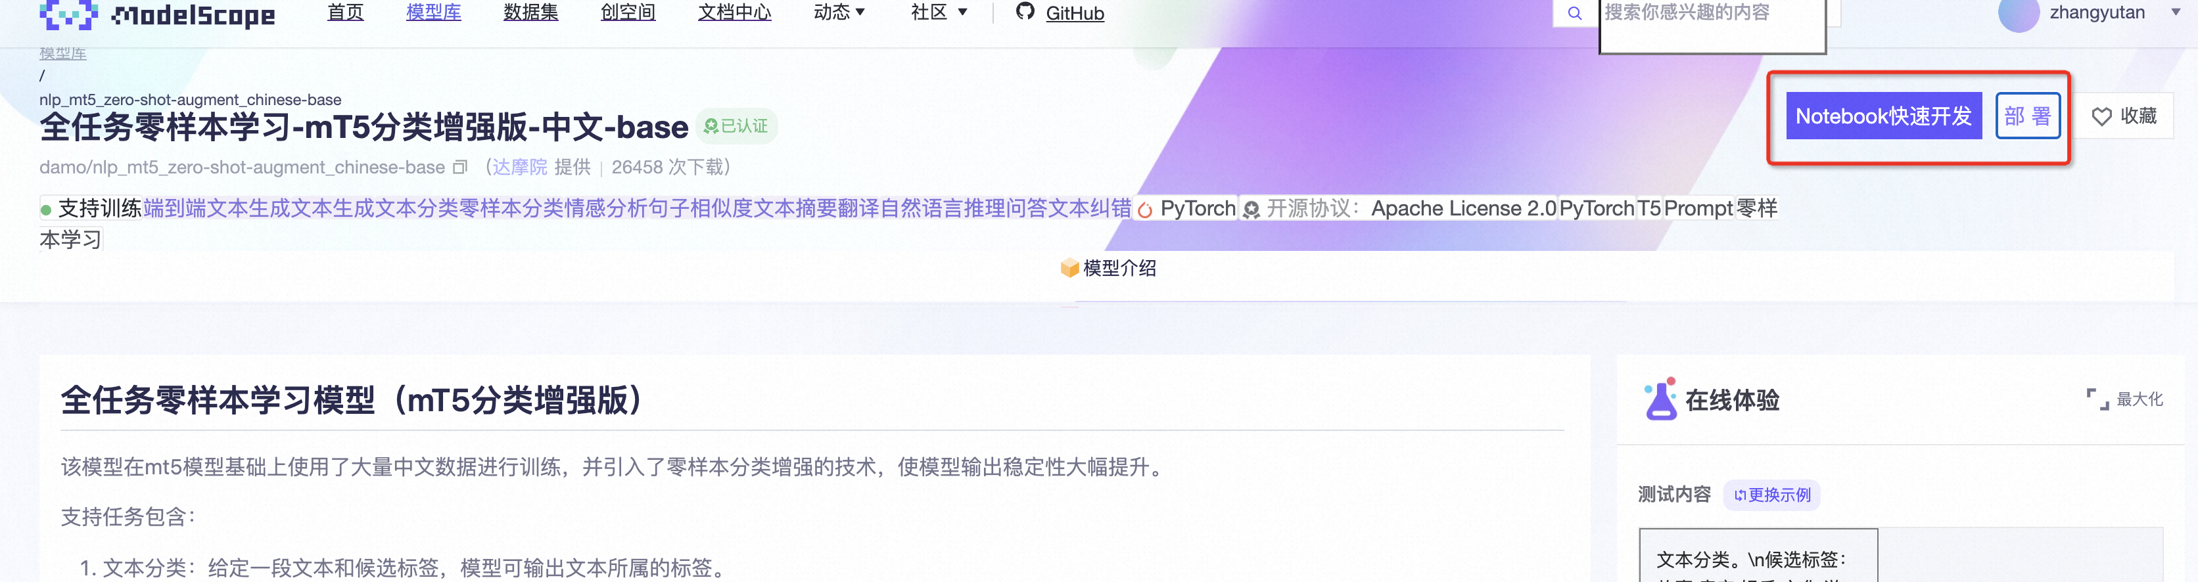Go to the 模型库 tab
Screen dimensions: 2198x582
433,12
